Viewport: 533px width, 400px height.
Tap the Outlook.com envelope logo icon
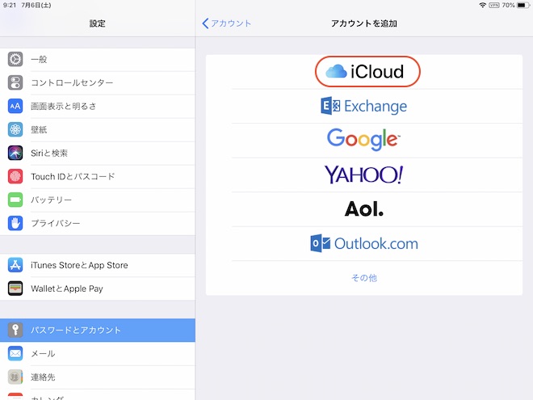point(320,243)
